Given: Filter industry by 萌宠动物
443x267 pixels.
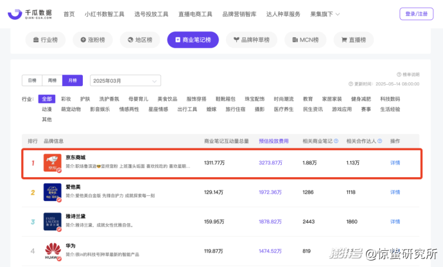Looking at the screenshot, I should [71, 109].
